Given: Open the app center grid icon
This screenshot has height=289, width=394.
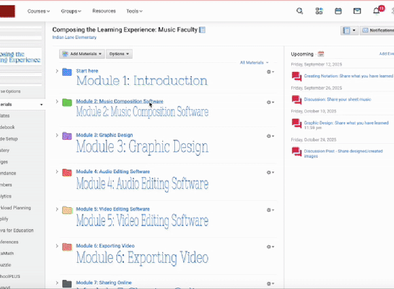Looking at the screenshot, I should tap(319, 11).
